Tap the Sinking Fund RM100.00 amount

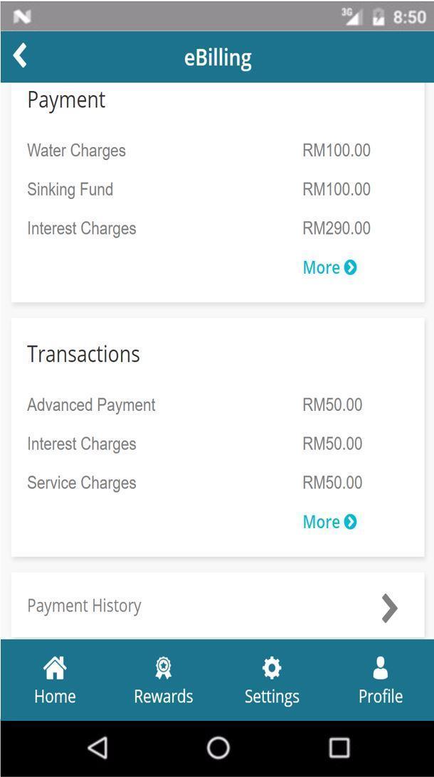click(337, 190)
